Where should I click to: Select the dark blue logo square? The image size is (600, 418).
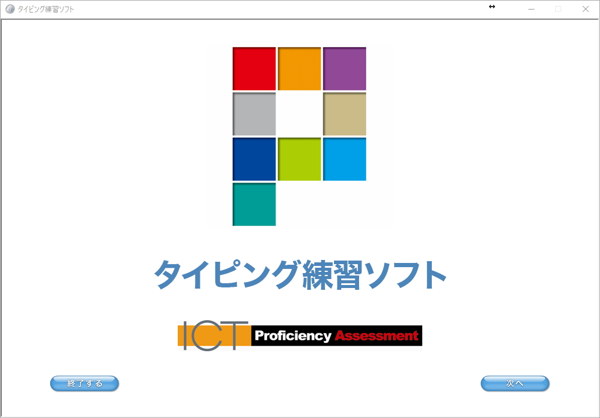point(253,159)
